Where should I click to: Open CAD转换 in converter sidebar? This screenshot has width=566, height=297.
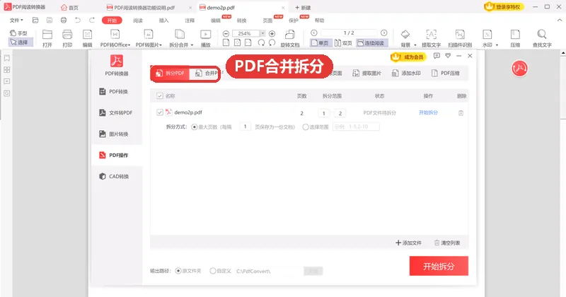point(114,177)
